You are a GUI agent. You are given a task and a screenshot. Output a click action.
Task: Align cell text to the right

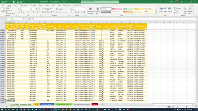coord(48,12)
